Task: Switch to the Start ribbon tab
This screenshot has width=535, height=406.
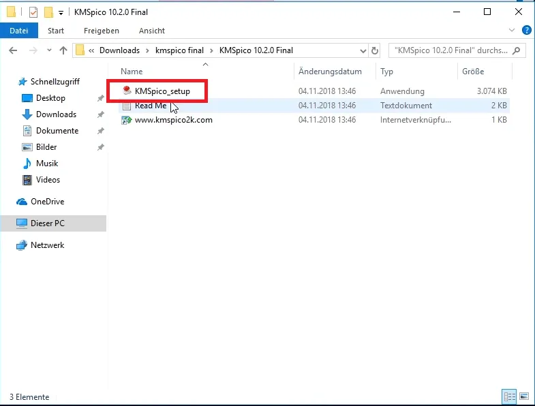Action: coord(56,31)
